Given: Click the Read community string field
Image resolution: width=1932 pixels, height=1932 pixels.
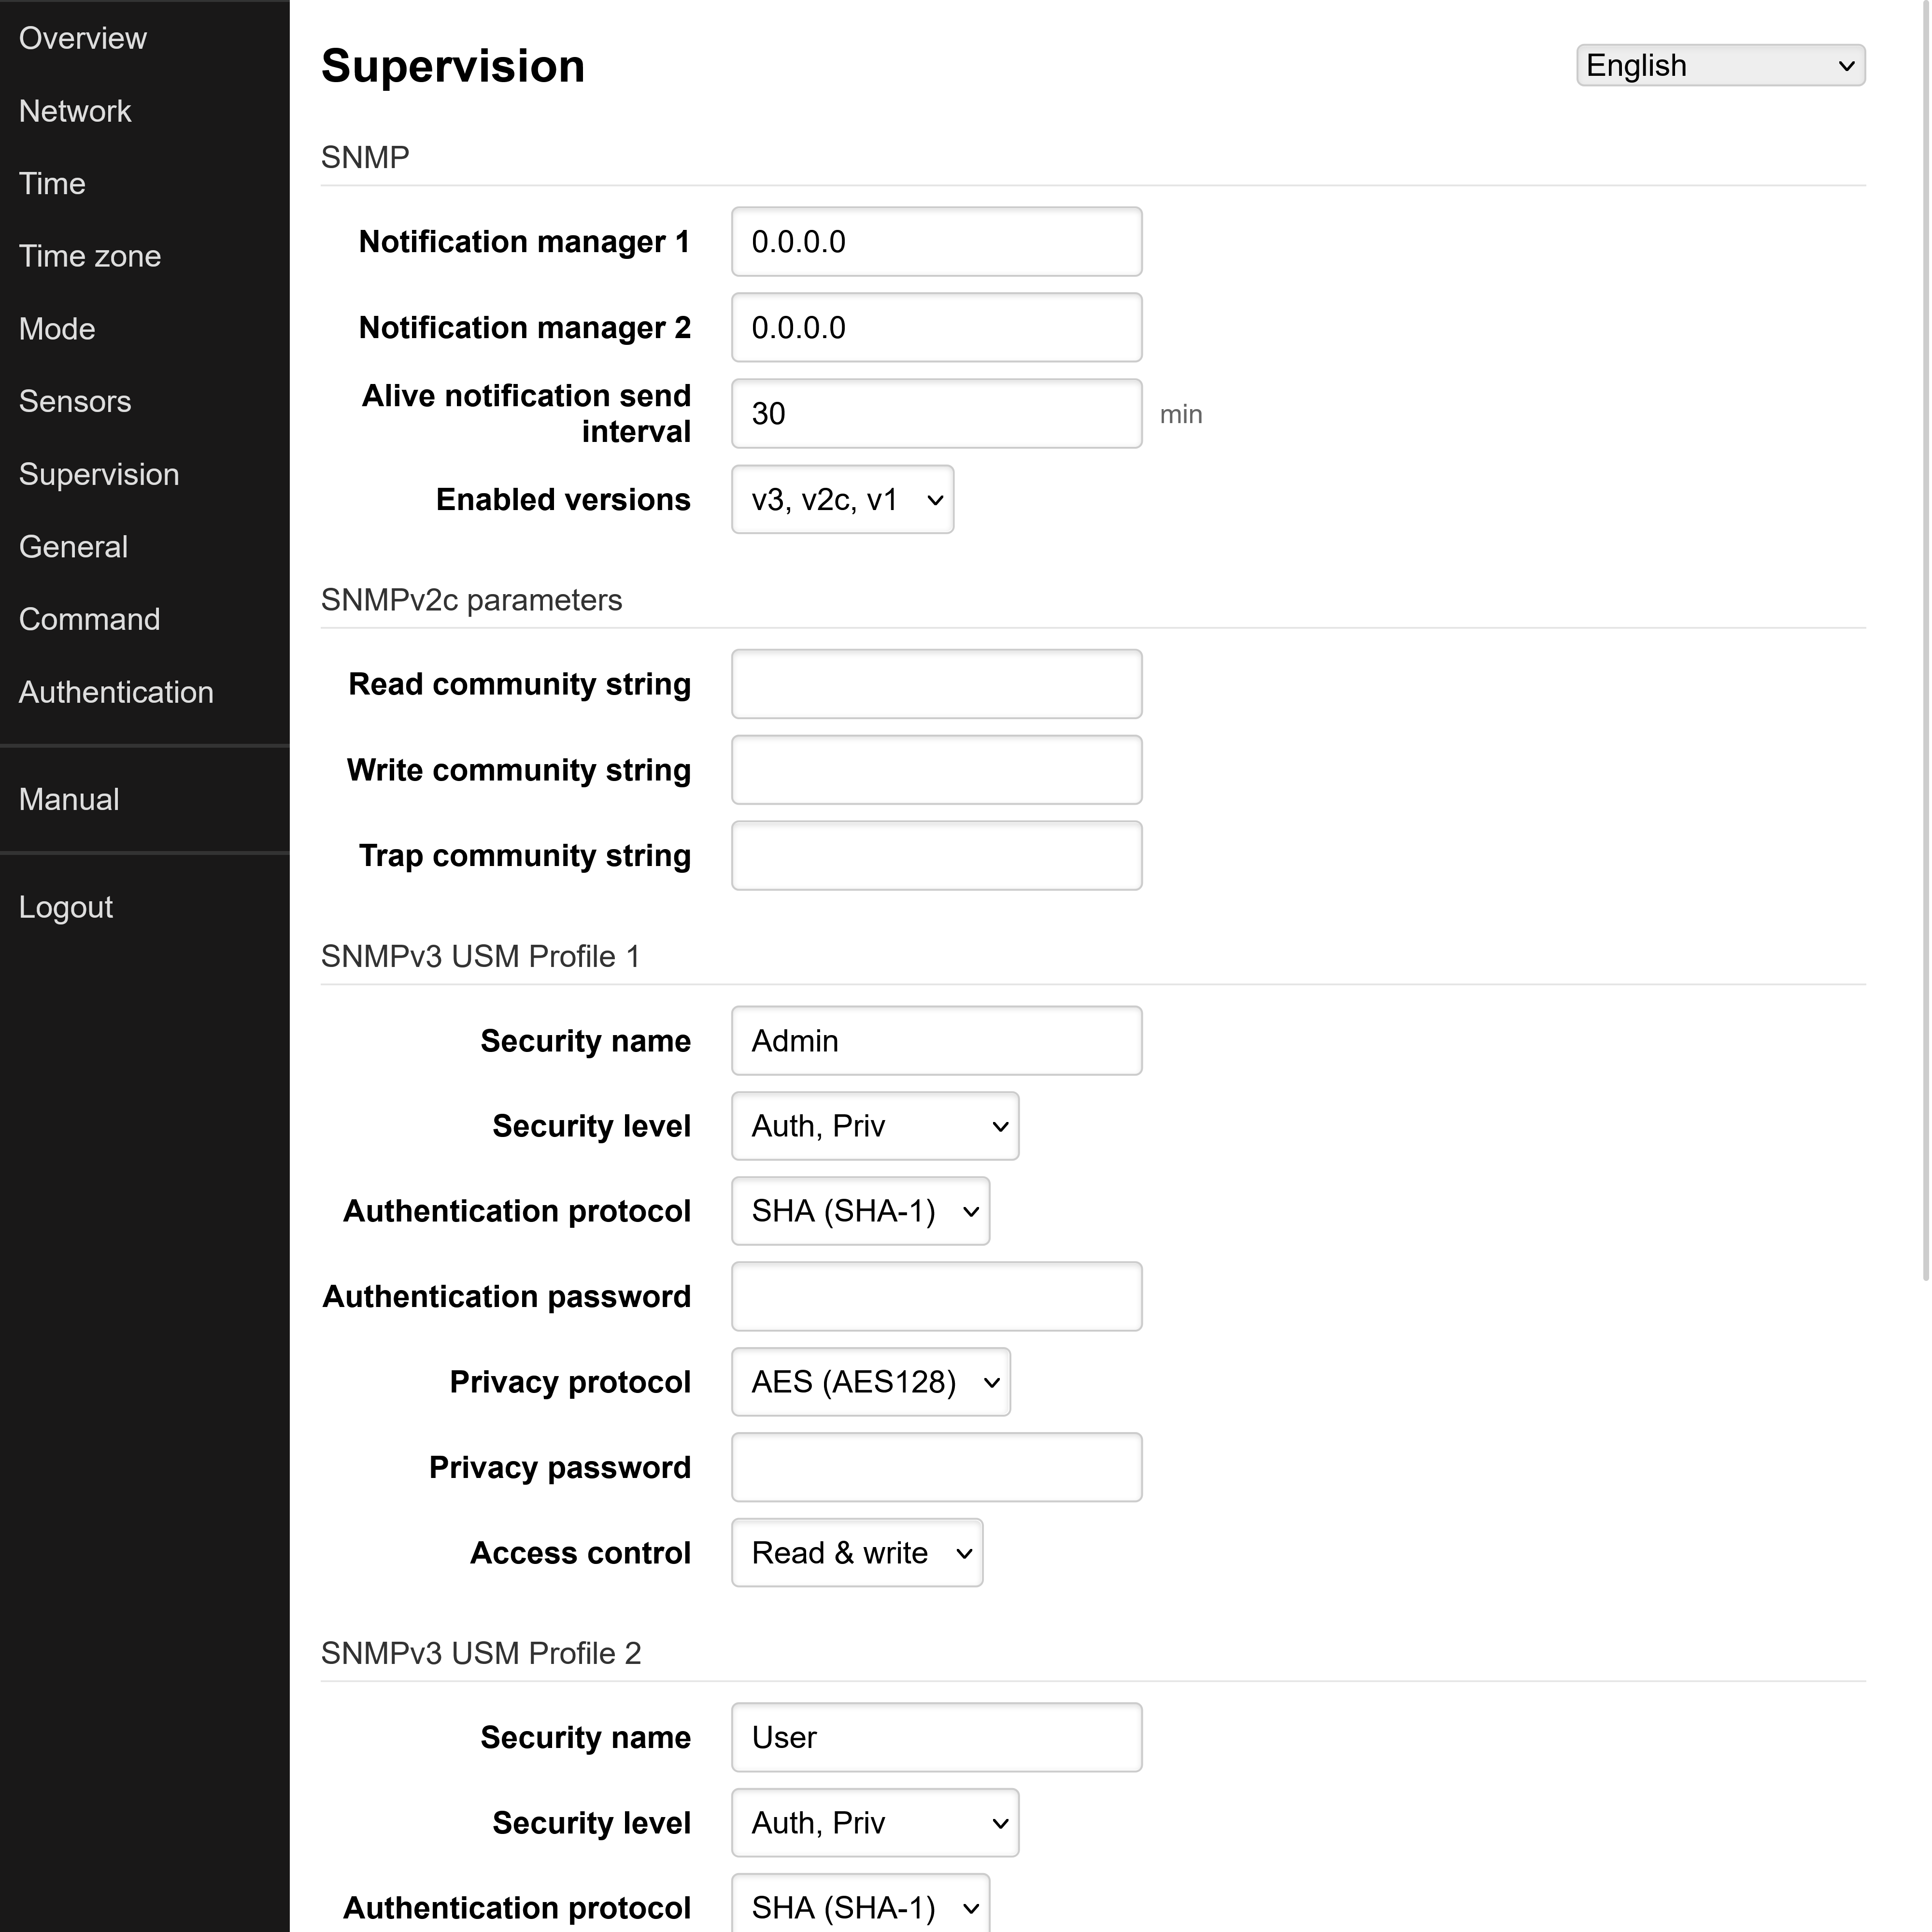Looking at the screenshot, I should (935, 683).
